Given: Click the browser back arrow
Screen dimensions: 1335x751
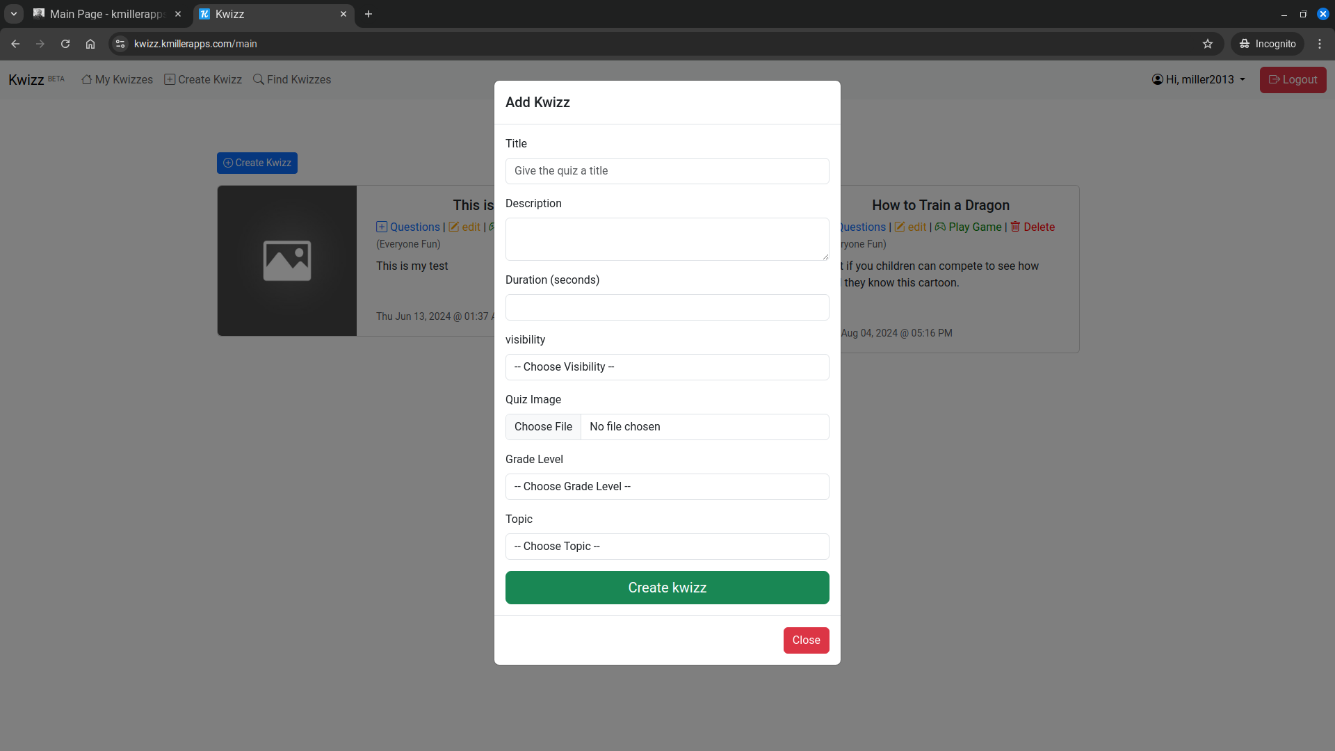Looking at the screenshot, I should [x=15, y=44].
